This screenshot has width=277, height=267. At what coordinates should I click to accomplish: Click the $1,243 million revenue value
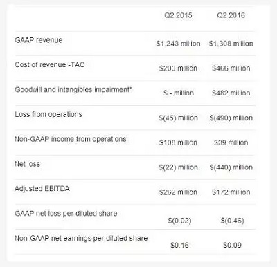178,44
